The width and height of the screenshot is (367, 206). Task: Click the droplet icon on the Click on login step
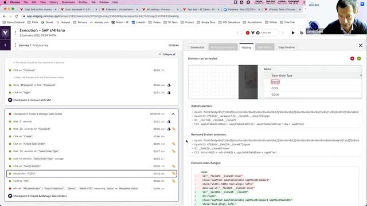coord(169,93)
